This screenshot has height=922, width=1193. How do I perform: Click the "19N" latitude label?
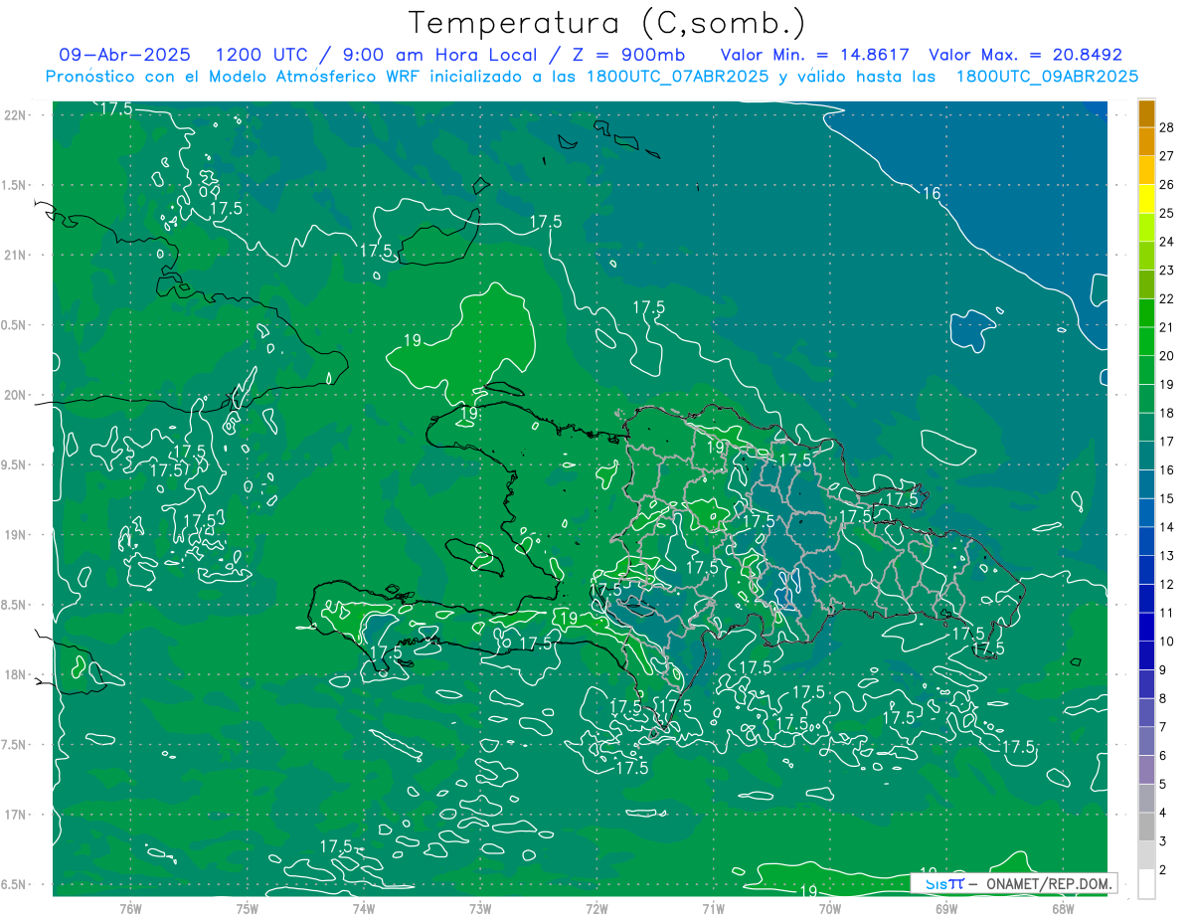click(15, 535)
